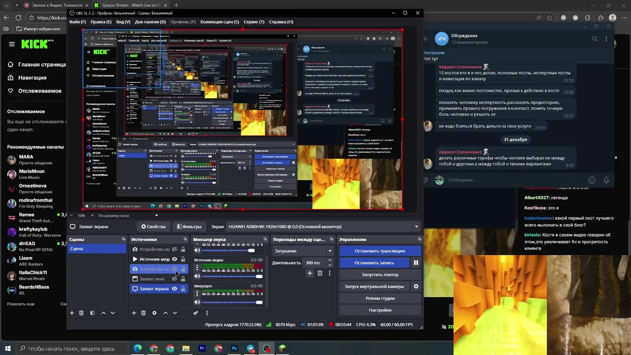Mute Микр/доп speaker icon
This screenshot has height=355, width=631.
[197, 302]
